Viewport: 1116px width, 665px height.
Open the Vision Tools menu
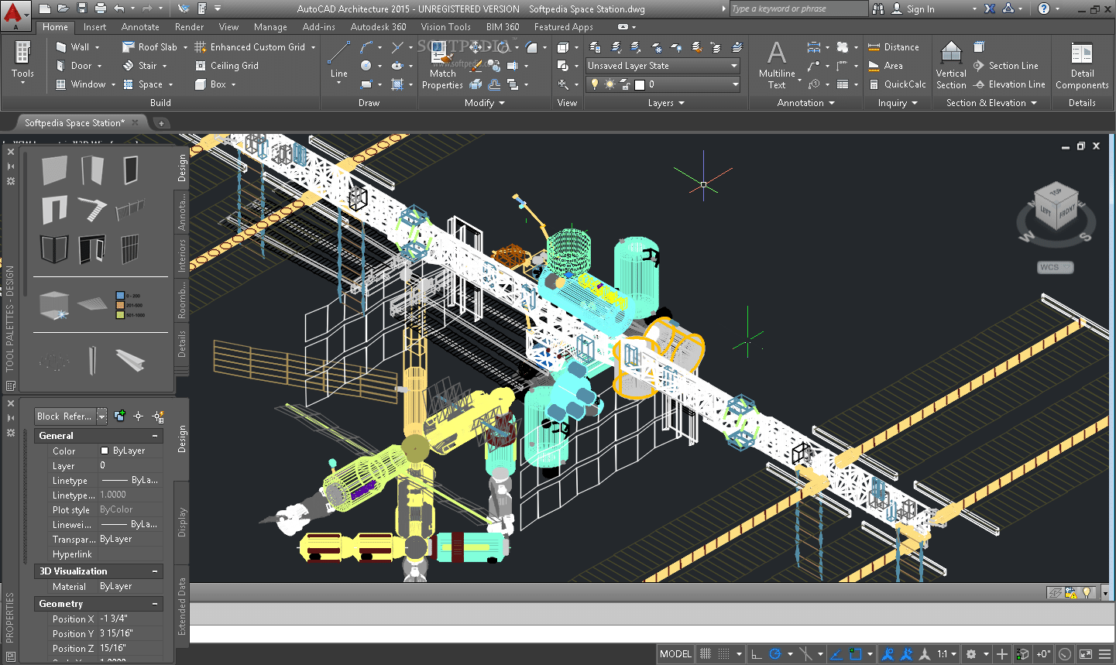pos(445,26)
